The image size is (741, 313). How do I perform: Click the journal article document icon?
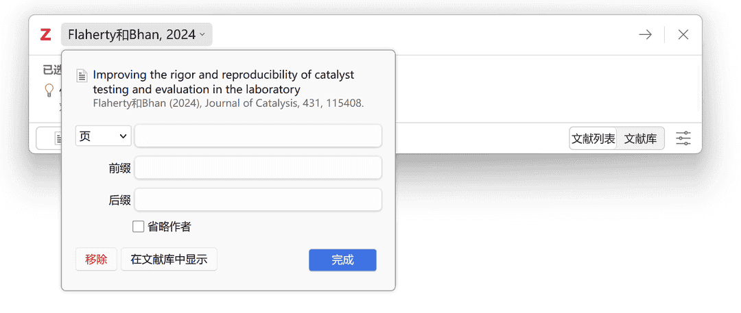point(82,75)
